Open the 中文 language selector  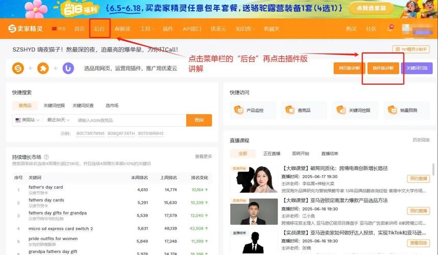tap(59, 29)
